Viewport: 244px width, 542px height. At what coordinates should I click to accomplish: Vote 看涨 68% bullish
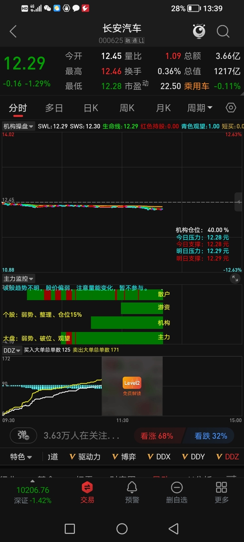pyautogui.click(x=158, y=436)
